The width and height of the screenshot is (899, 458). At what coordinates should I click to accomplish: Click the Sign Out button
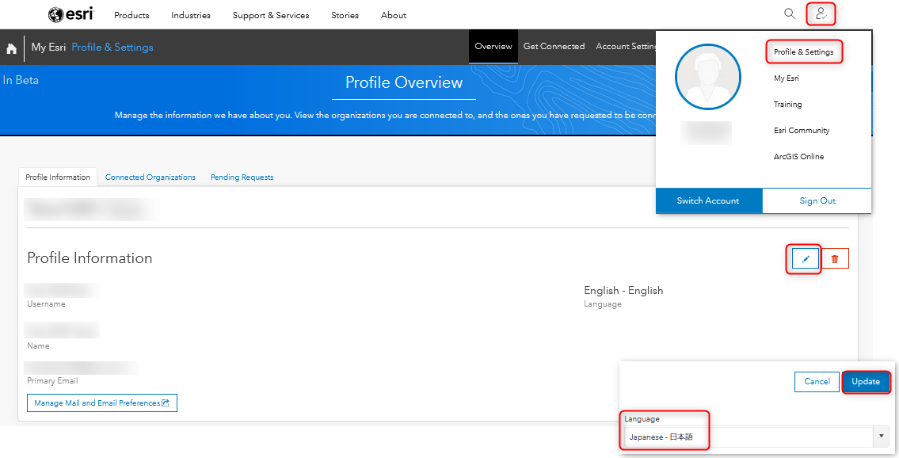point(817,200)
